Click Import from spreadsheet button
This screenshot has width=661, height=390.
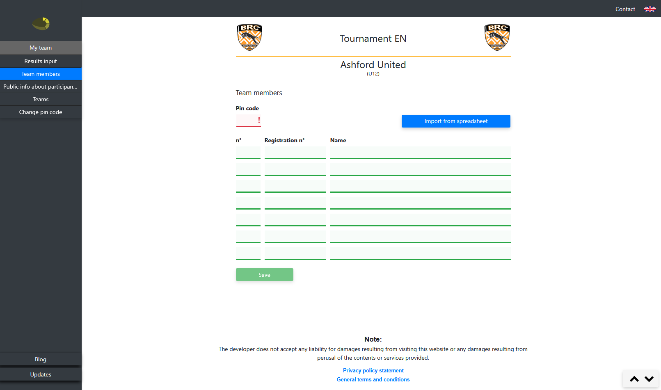point(456,121)
